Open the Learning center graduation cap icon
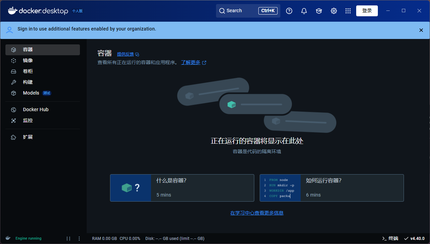Viewport: 430px width, 244px height. click(x=319, y=11)
